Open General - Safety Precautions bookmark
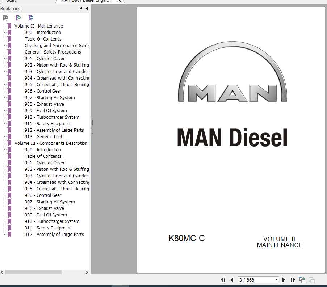 (x=53, y=52)
